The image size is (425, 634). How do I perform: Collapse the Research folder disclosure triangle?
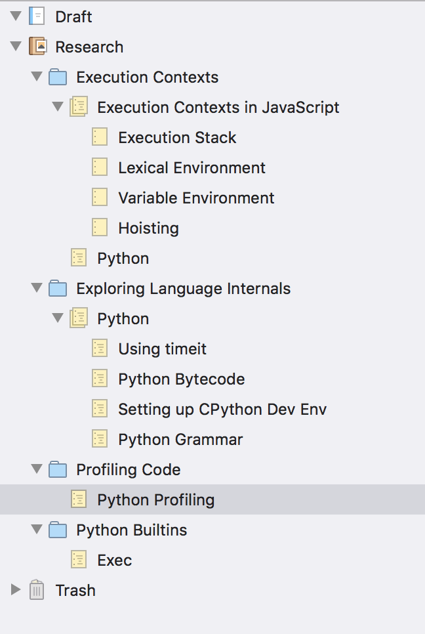16,46
